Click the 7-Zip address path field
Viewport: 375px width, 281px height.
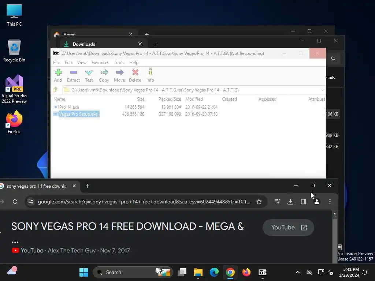click(x=191, y=90)
